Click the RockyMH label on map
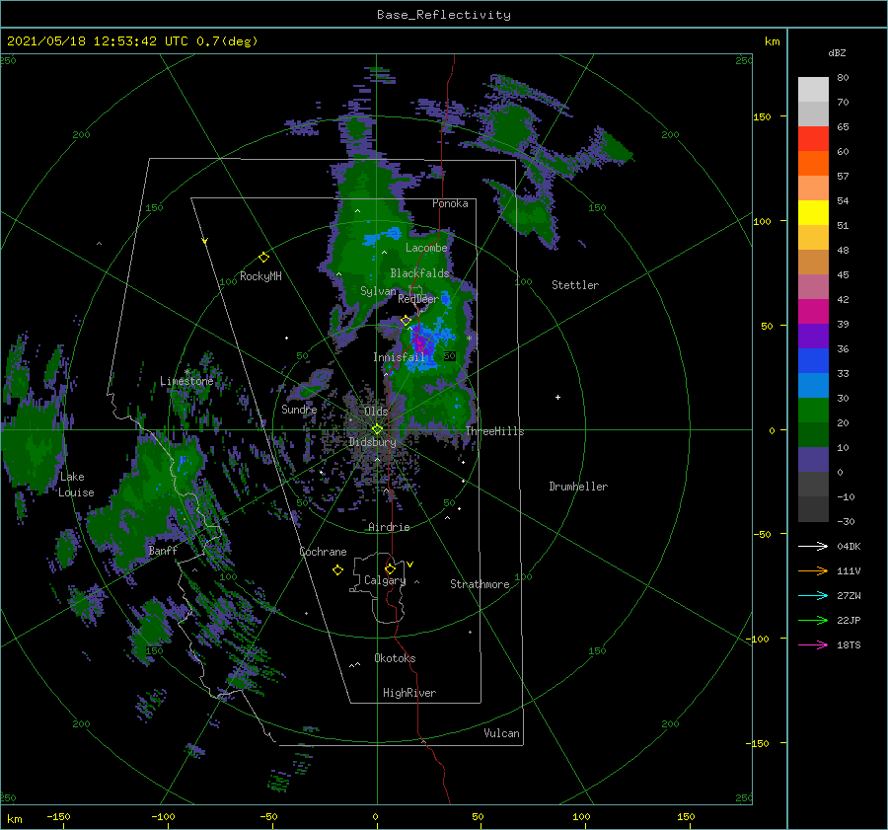 (x=260, y=276)
